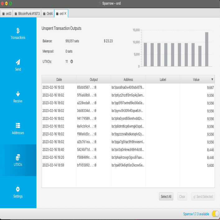
Task: Sort by the Date column header
Action: coord(59,79)
